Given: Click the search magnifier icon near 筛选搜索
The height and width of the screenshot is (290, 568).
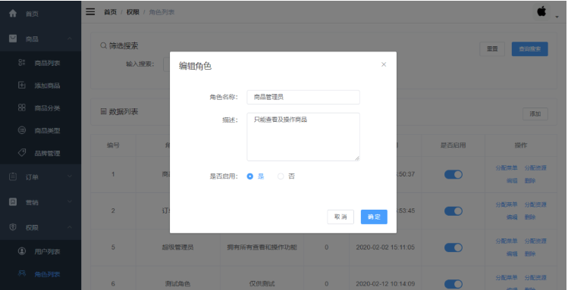Looking at the screenshot, I should tap(104, 46).
